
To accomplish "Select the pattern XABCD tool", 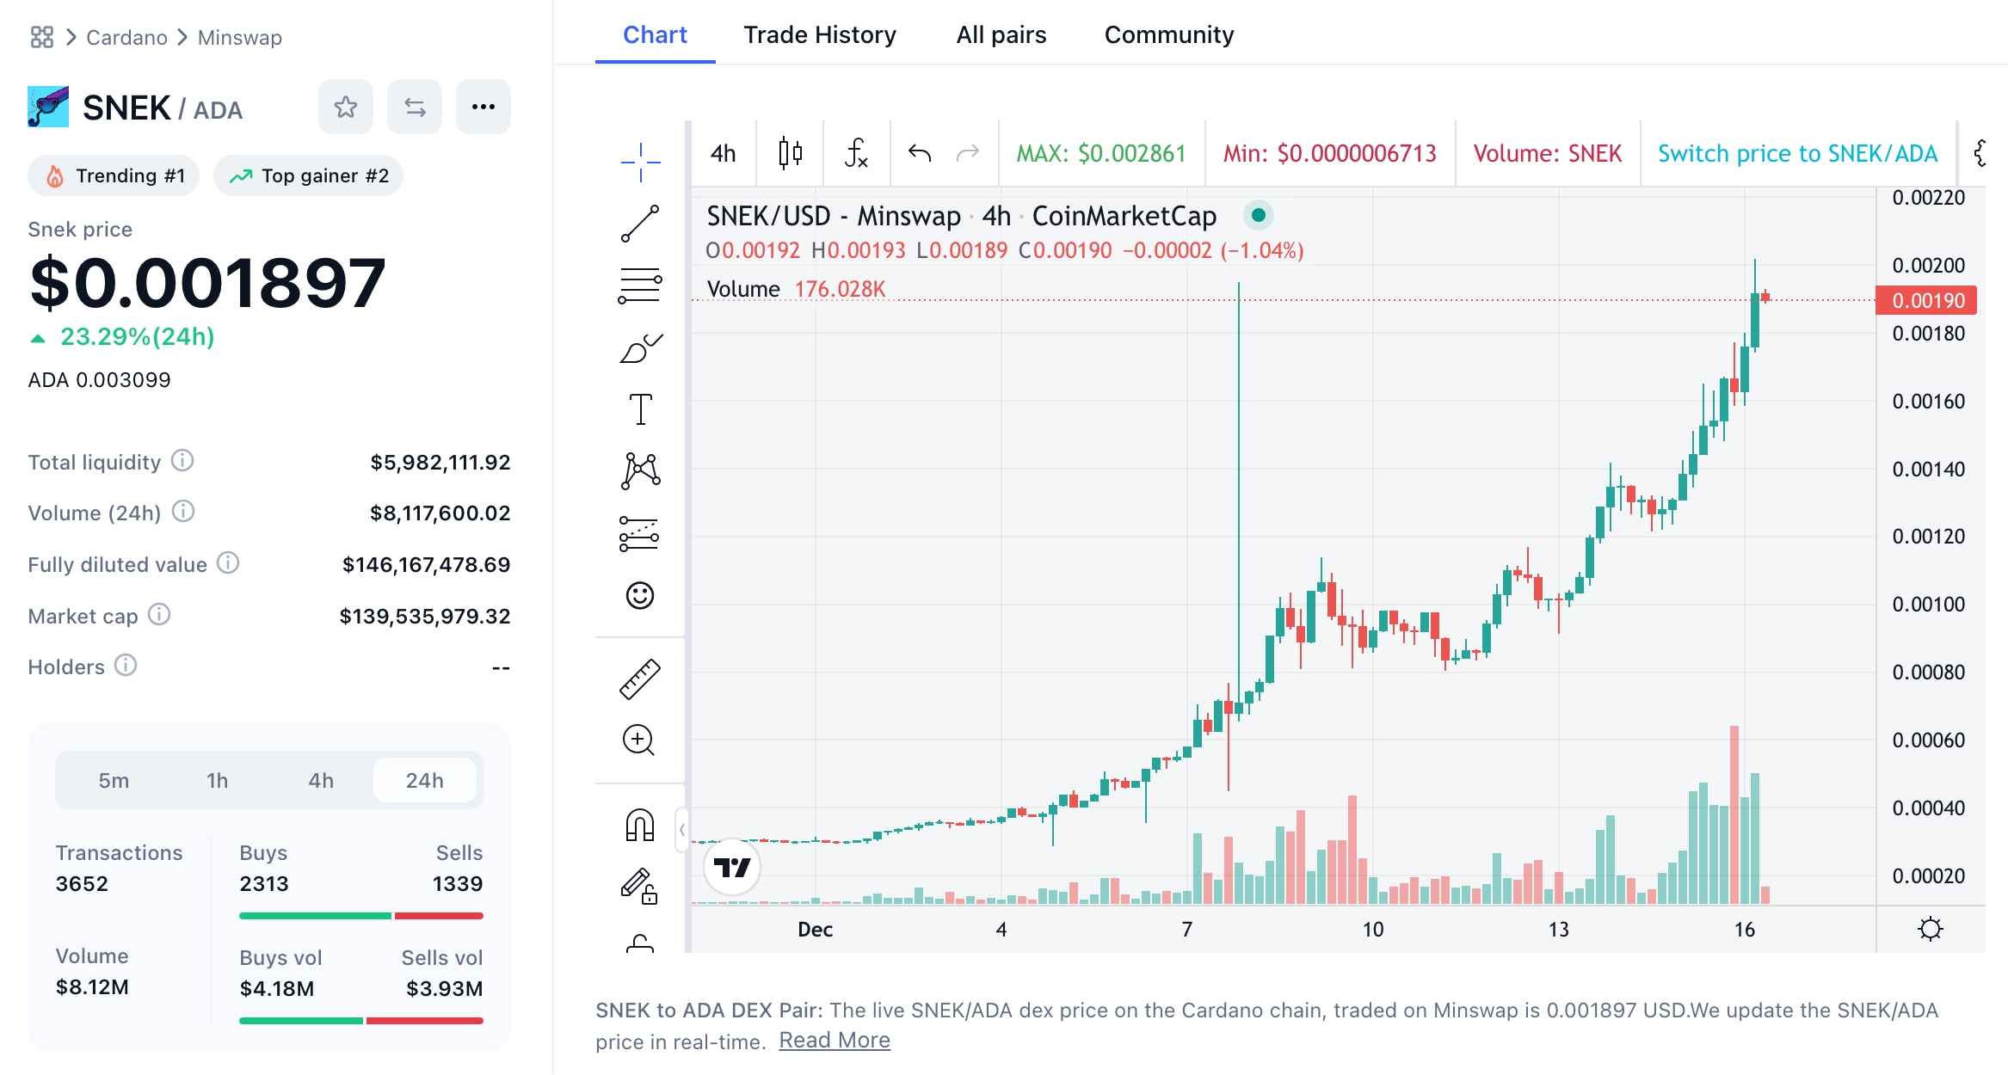I will (x=641, y=471).
